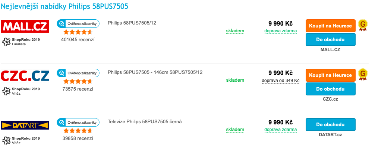
Task: Click the CZC.CZ shop logo
Action: coord(25,76)
